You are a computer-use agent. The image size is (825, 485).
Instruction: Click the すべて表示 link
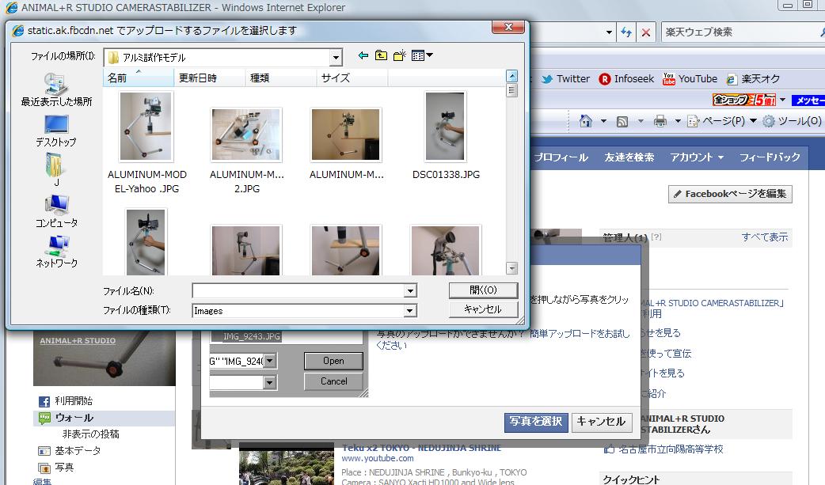765,237
